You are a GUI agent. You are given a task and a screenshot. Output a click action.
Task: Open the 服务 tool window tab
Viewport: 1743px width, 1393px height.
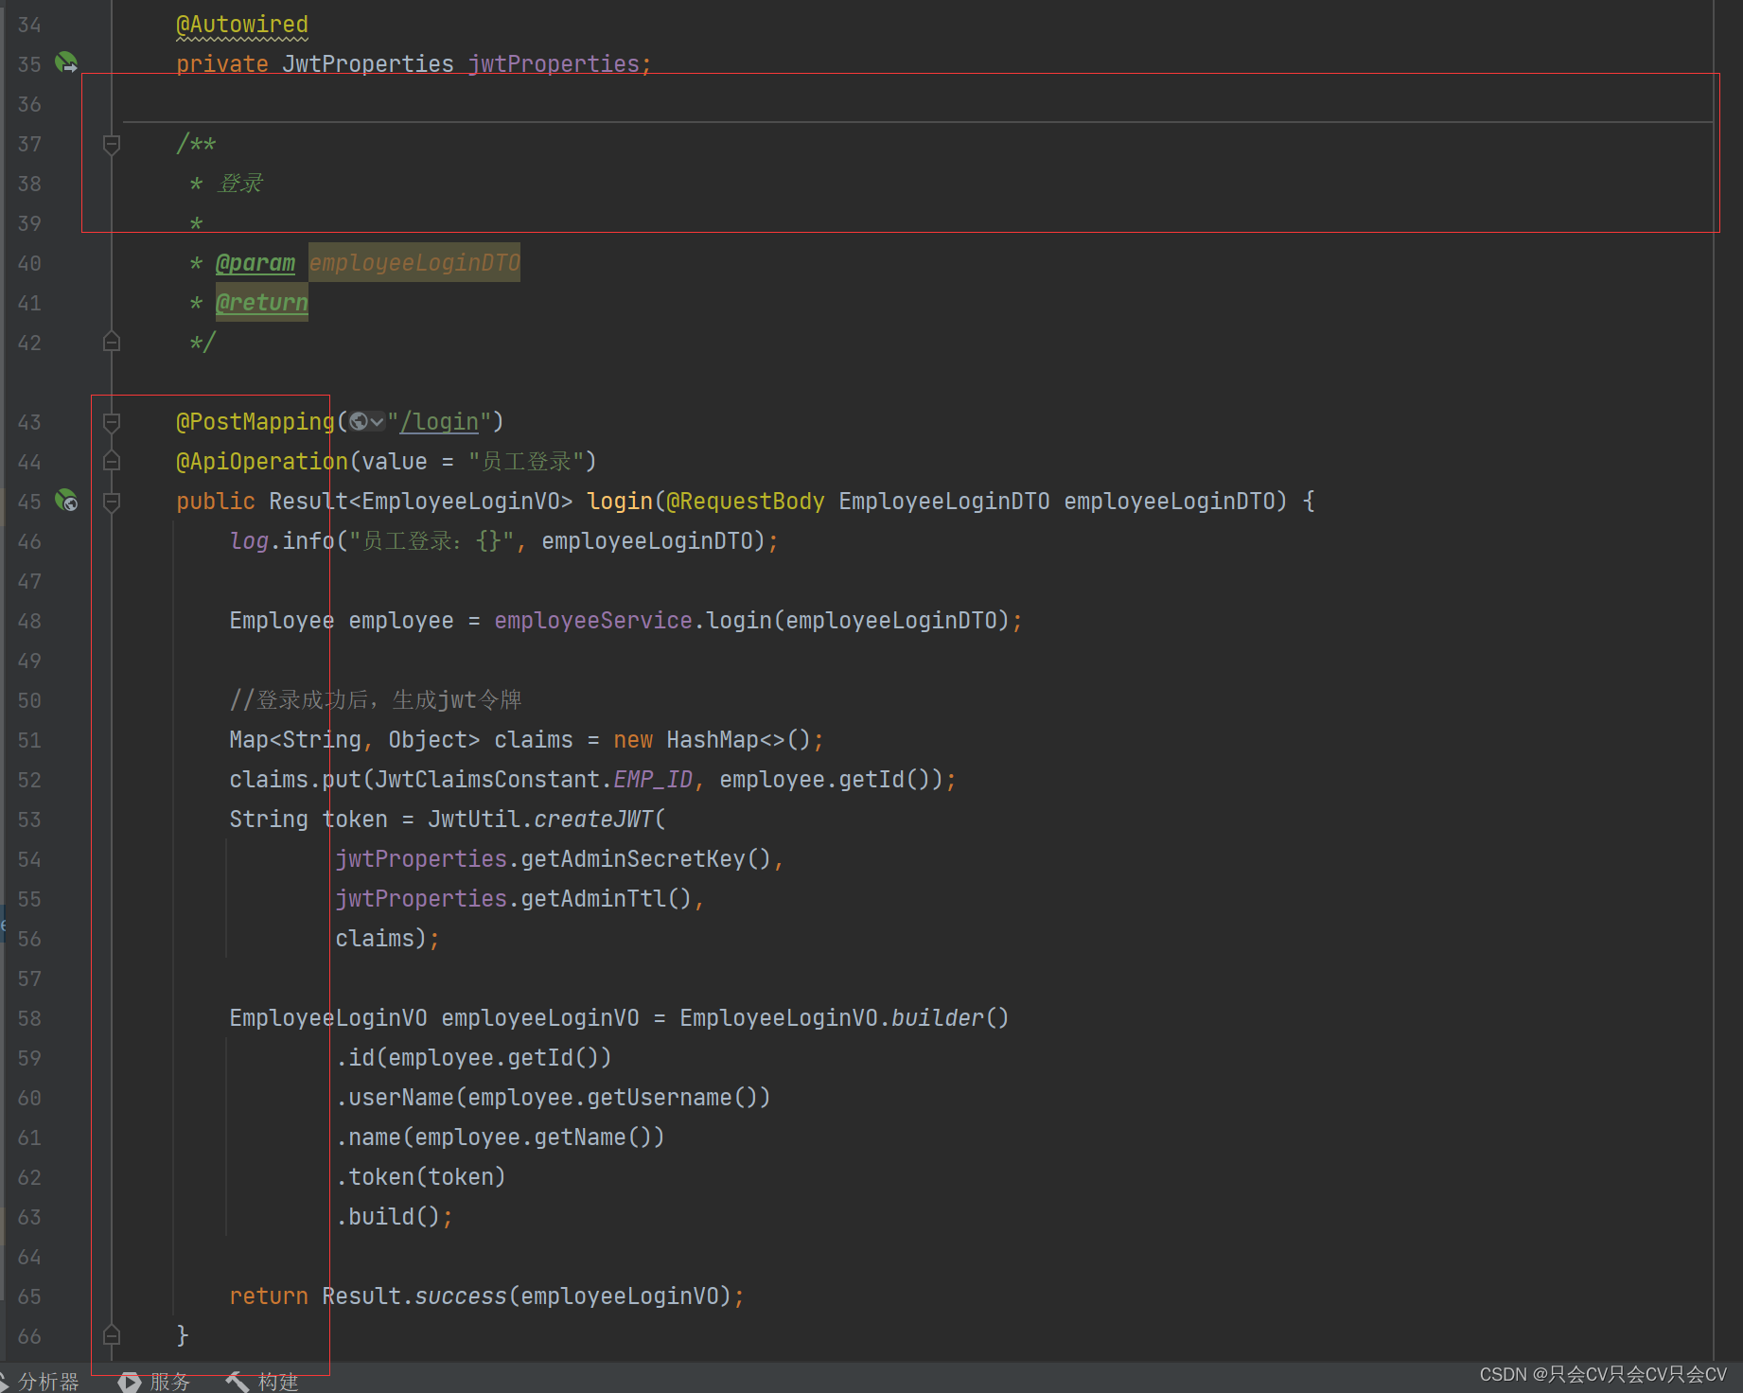coord(155,1382)
